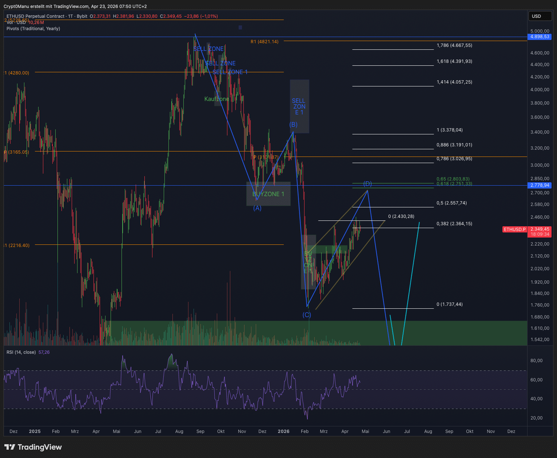Click the green Kaufzone text label
This screenshot has height=458, width=557.
point(216,99)
